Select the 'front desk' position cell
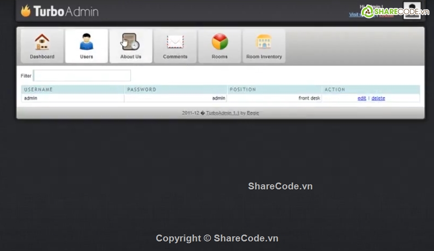Viewport: 434px width, 251px height. pos(274,98)
